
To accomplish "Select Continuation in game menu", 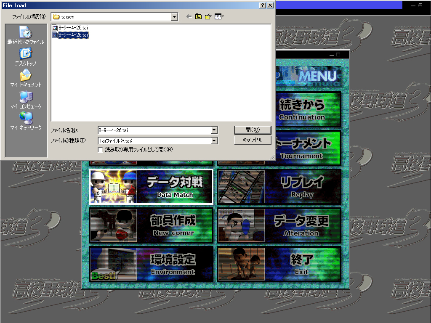I will coord(309,109).
